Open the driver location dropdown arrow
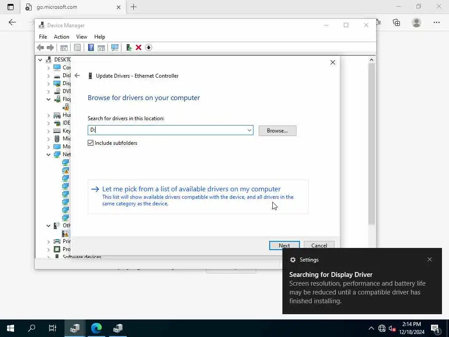449x337 pixels. tap(249, 130)
